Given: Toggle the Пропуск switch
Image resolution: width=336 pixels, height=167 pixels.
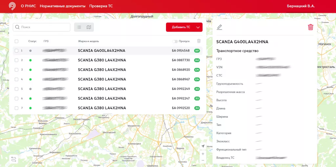Looking at the screenshot, I should point(175,41).
